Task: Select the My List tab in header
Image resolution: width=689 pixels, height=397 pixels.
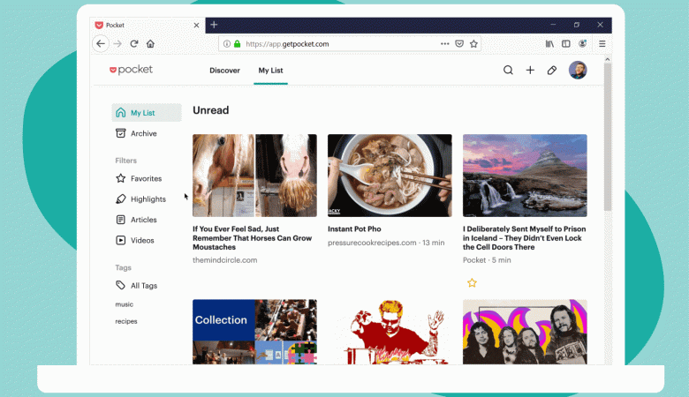Action: [270, 71]
